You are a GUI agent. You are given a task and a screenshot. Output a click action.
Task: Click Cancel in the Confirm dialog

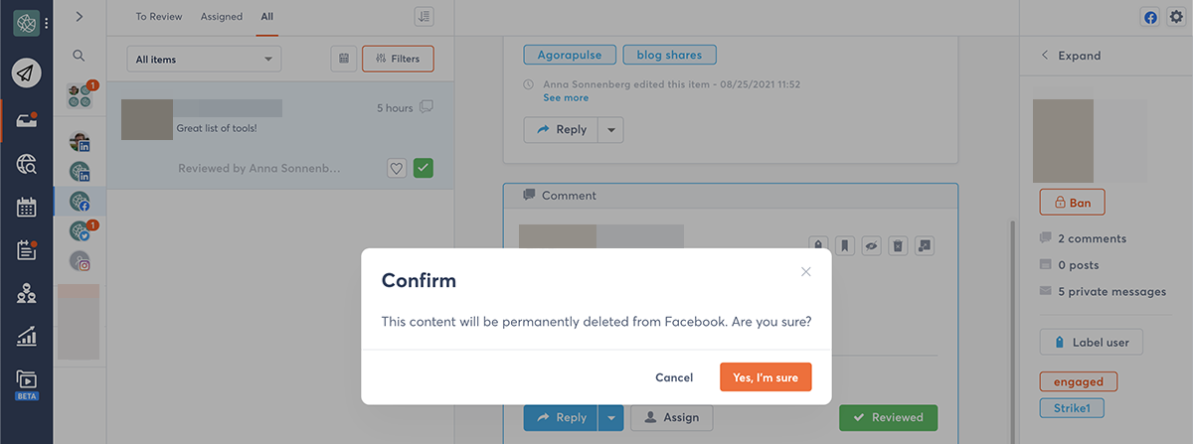click(674, 377)
